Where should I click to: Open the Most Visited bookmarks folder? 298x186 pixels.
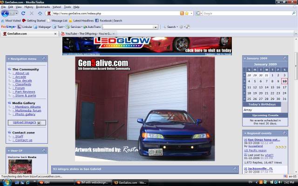pyautogui.click(x=11, y=20)
